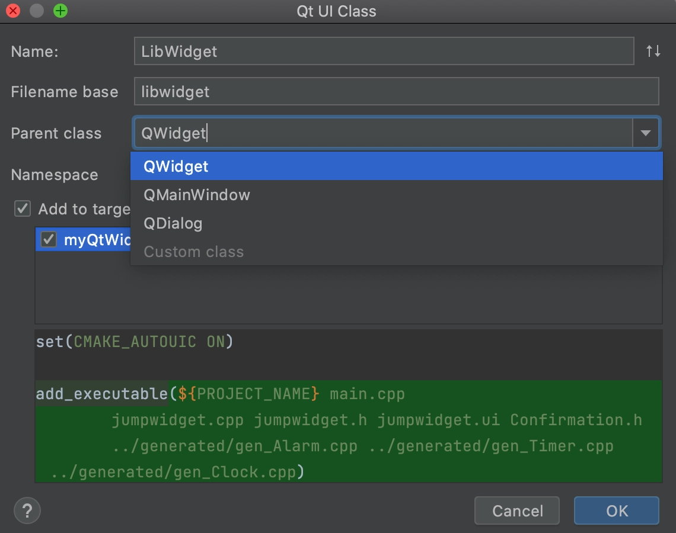Select the Custom class option
This screenshot has height=533, width=676.
396,252
